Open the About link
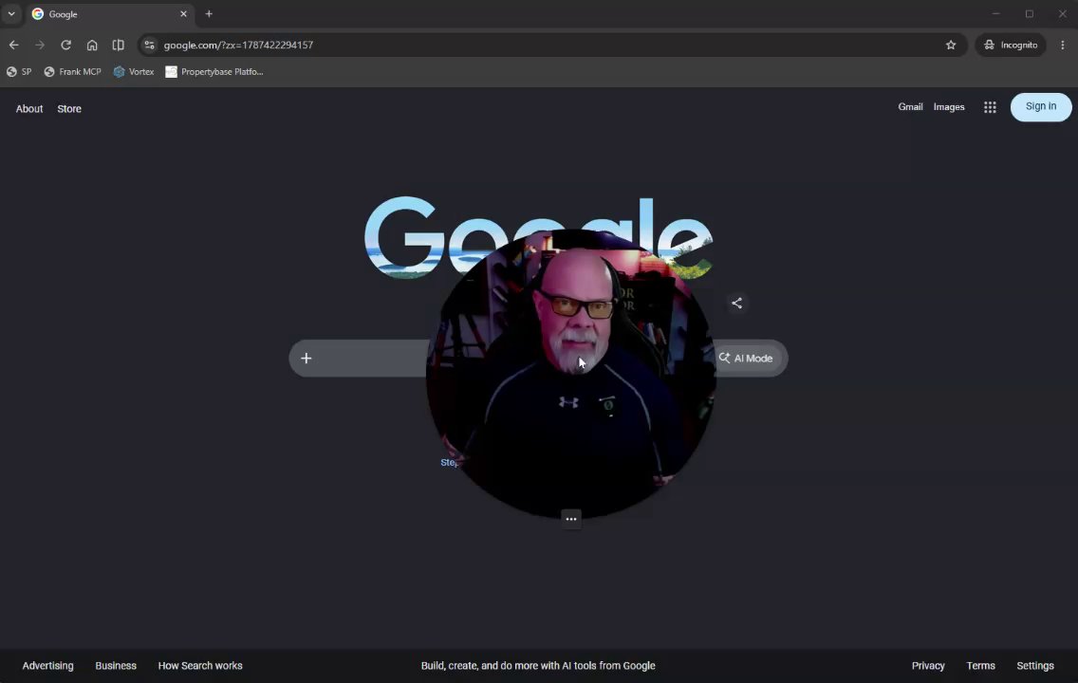Viewport: 1078px width, 683px height. click(x=29, y=108)
